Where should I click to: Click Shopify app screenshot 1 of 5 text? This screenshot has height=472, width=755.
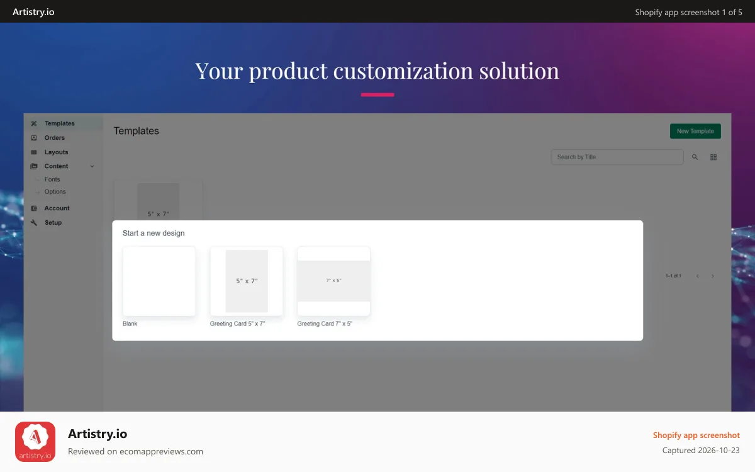click(x=688, y=12)
